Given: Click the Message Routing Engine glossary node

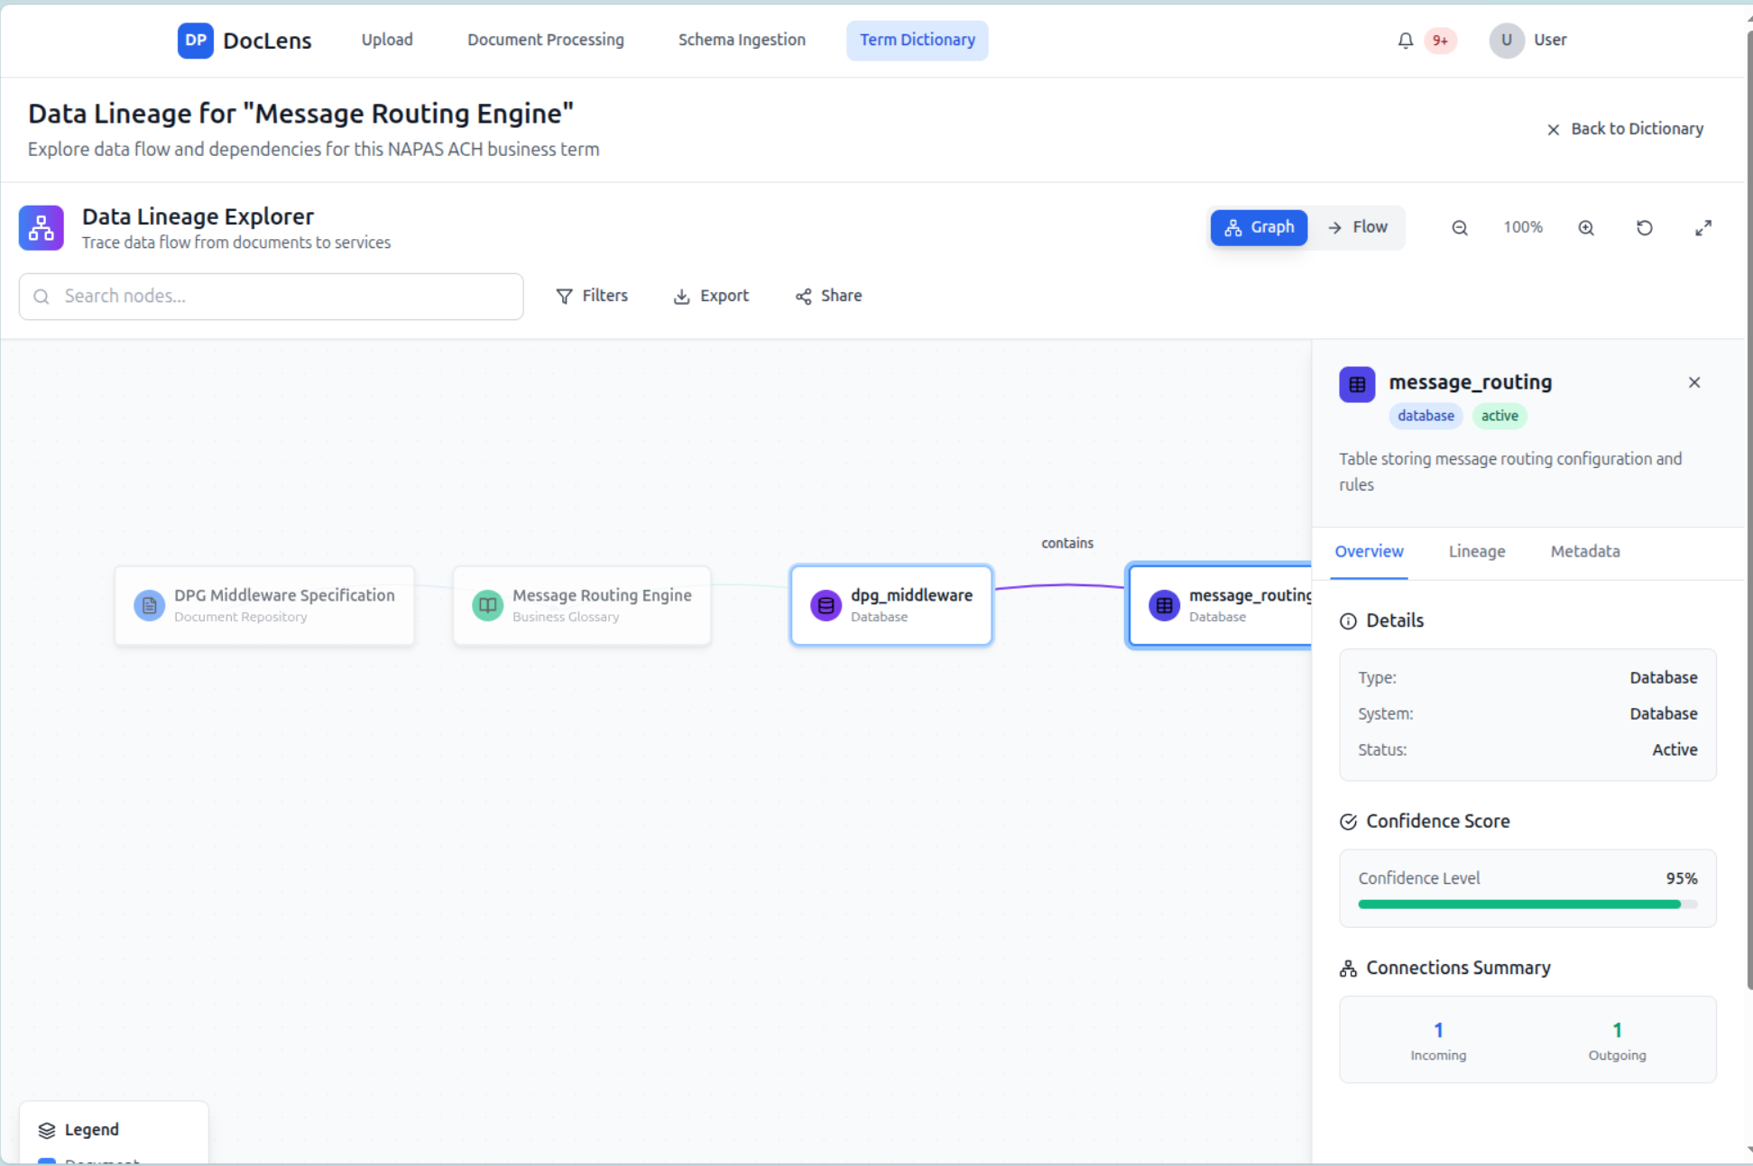Looking at the screenshot, I should point(582,605).
